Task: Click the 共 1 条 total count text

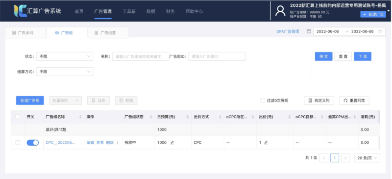Action: [311, 158]
